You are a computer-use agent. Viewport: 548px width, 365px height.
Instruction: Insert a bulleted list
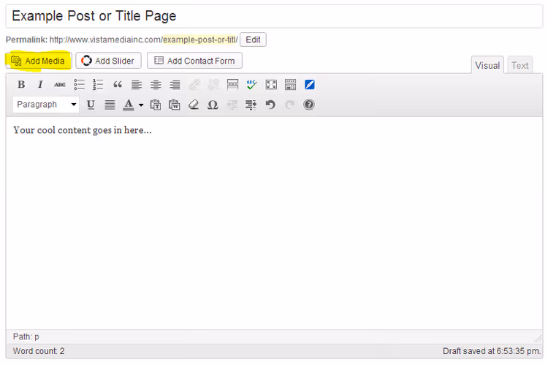80,85
